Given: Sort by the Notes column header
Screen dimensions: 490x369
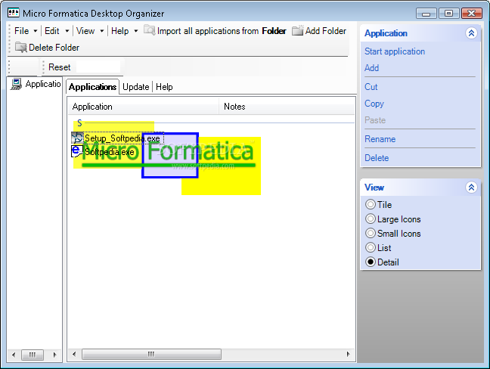Looking at the screenshot, I should [287, 107].
